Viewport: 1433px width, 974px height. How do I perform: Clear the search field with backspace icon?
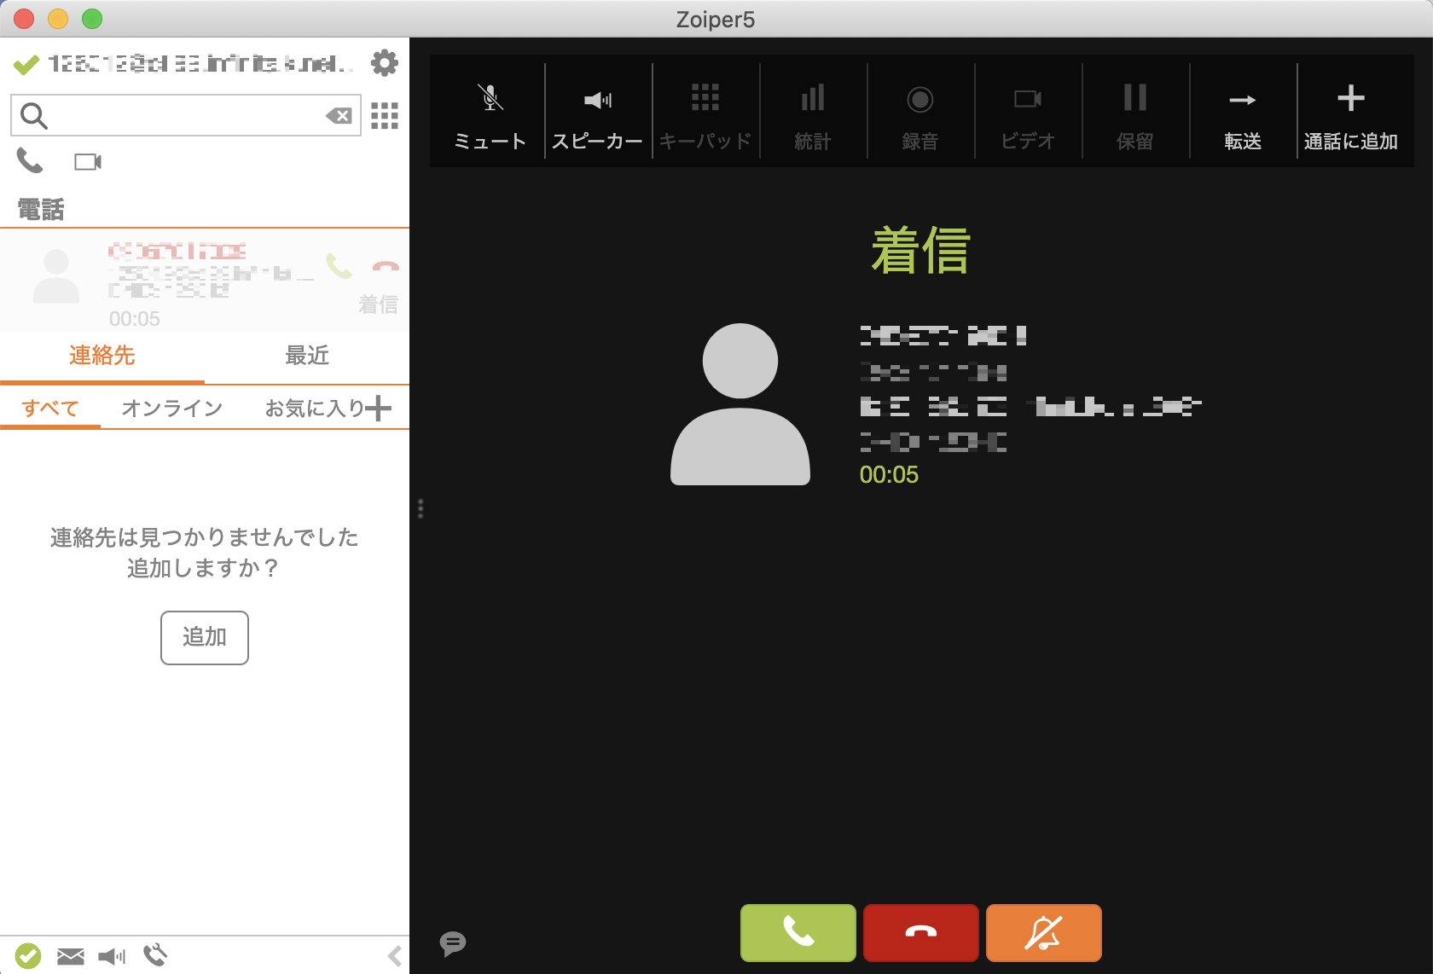tap(339, 116)
